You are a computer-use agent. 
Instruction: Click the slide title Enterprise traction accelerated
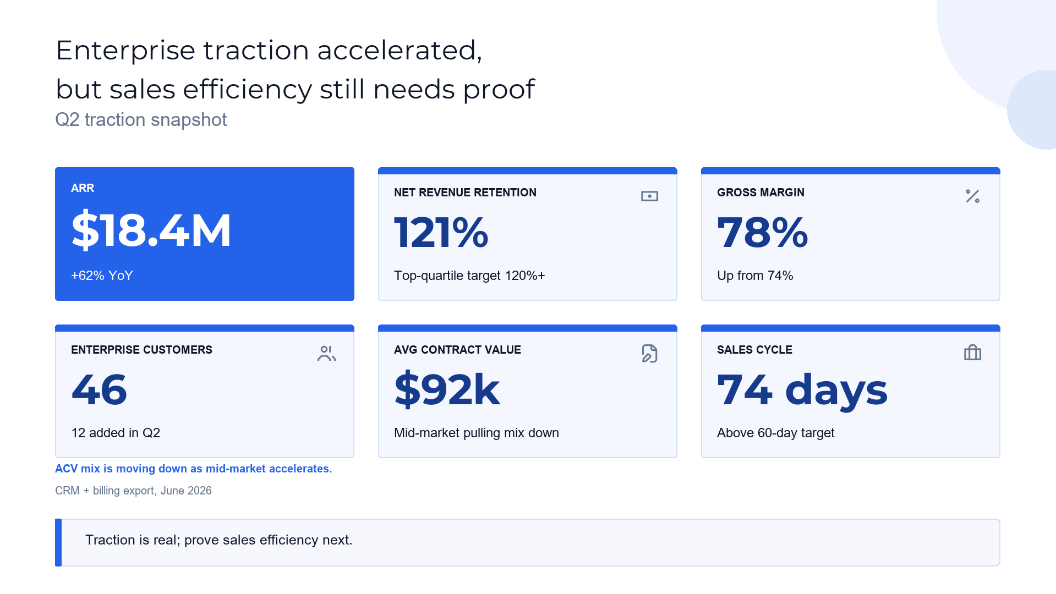296,69
